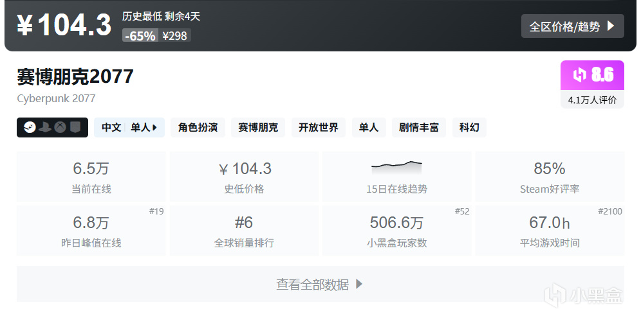Click the large ¥104.3 price in the header
Screen dimensions: 641x316
coord(64,25)
